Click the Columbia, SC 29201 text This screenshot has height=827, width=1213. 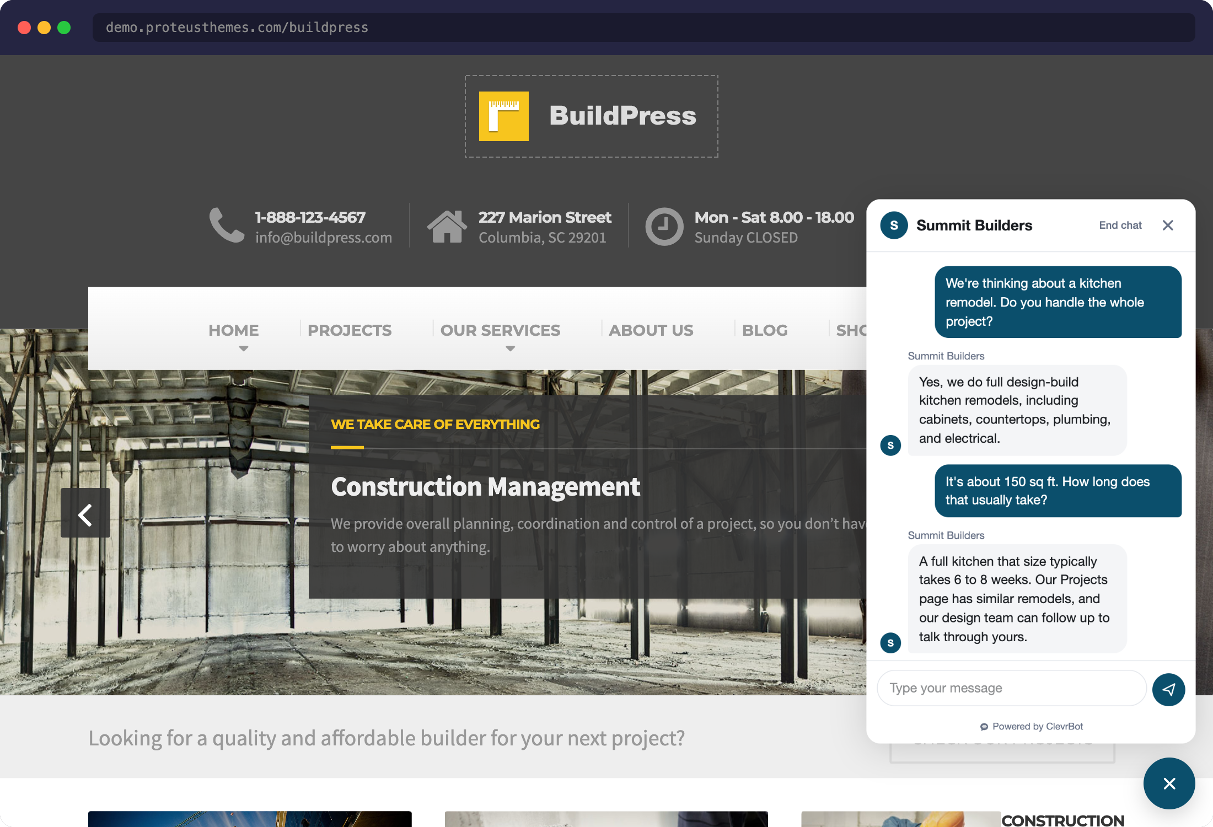click(x=543, y=238)
